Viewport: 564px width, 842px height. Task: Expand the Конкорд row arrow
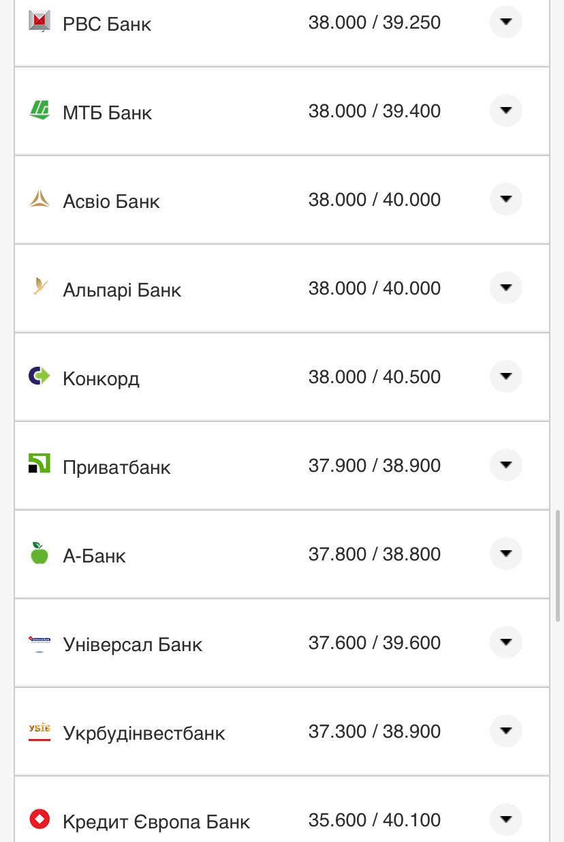tap(505, 376)
